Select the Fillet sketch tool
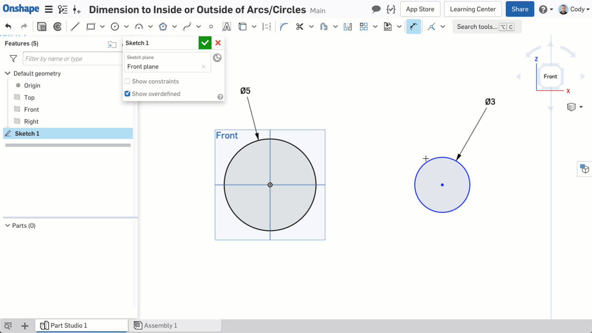 point(283,26)
